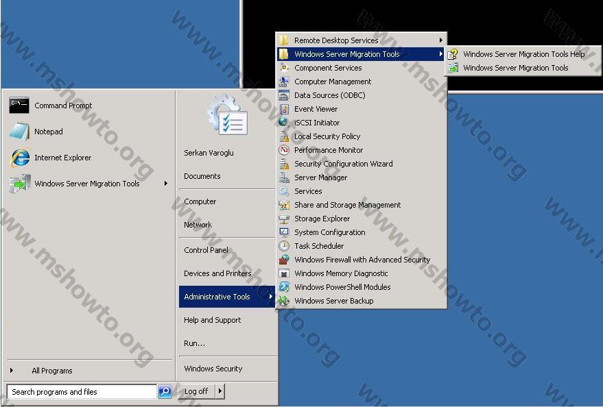Viewport: 603px width, 407px height.
Task: Open Windows Server Backup entry
Action: 361,301
